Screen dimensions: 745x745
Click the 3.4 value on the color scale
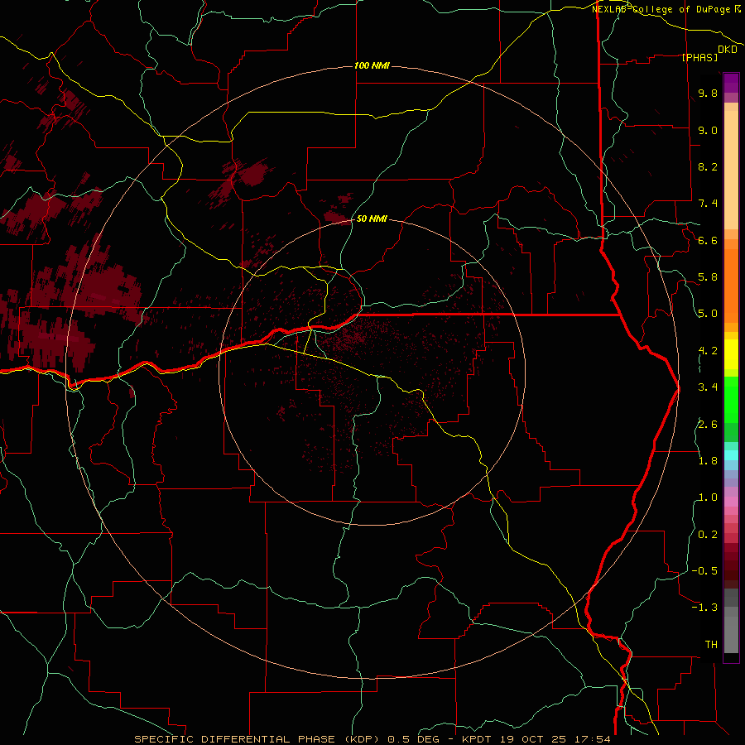pos(708,387)
